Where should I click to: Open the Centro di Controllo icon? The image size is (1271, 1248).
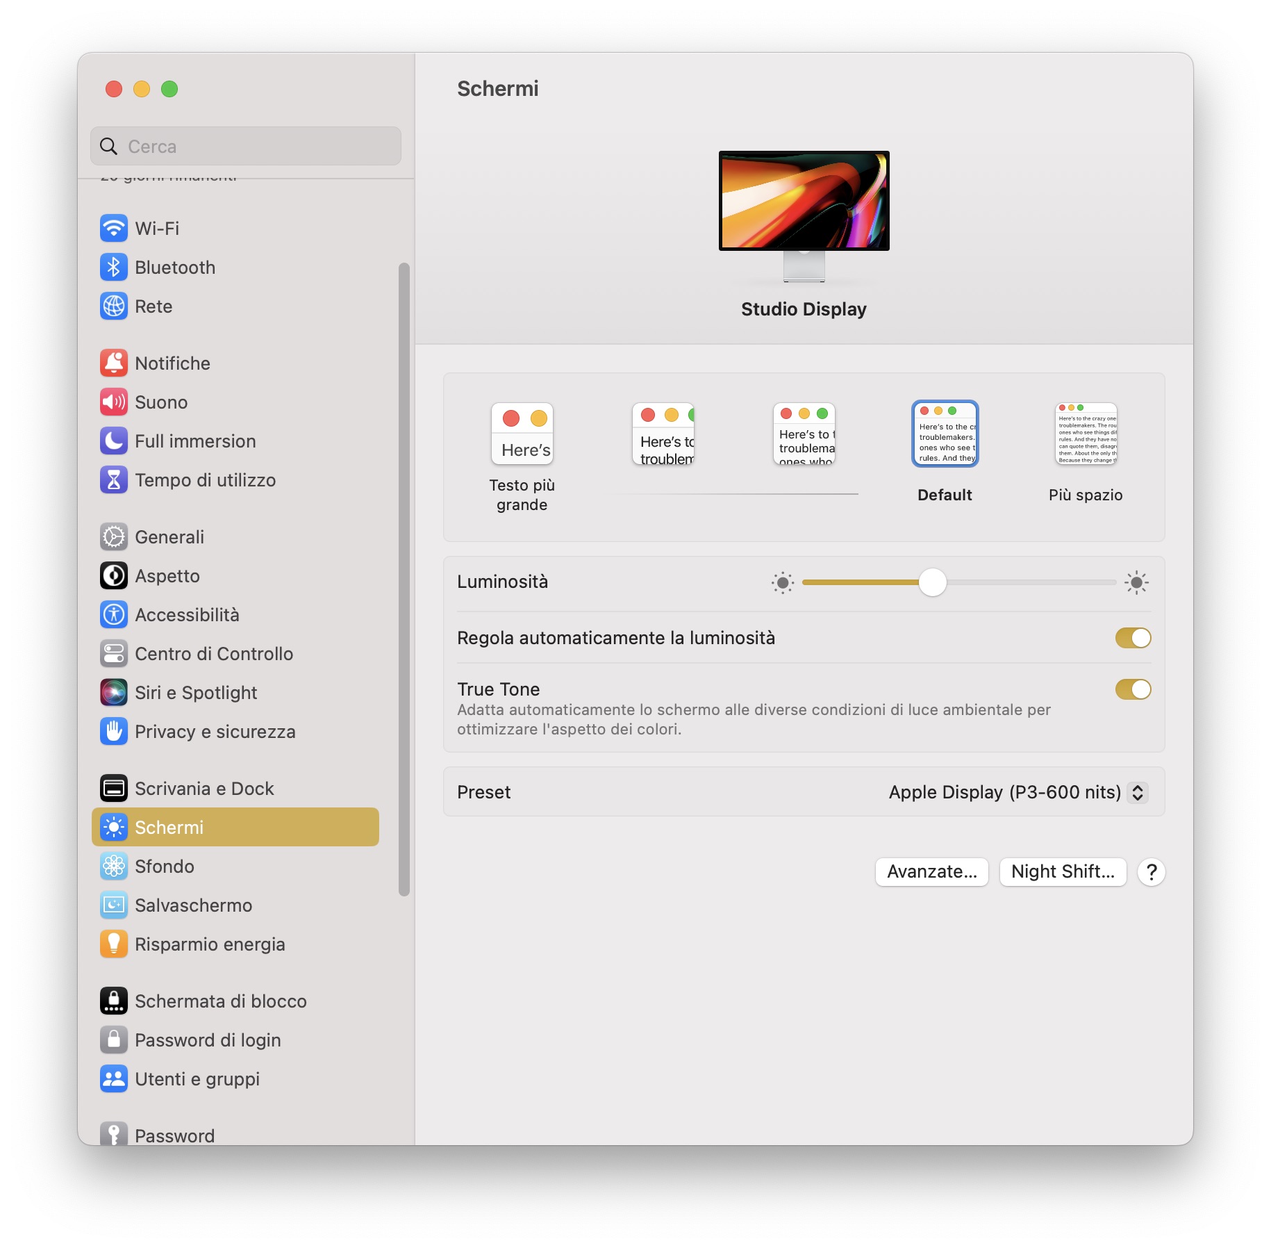tap(113, 653)
